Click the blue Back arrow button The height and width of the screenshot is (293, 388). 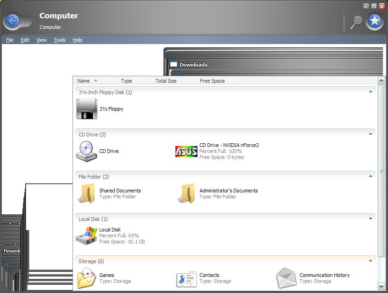click(12, 21)
